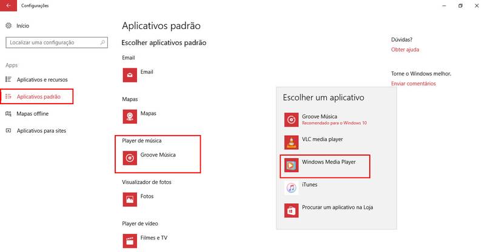This screenshot has width=485, height=252.
Task: Click the Recomendado para o Windows 10 text
Action: tap(335, 123)
